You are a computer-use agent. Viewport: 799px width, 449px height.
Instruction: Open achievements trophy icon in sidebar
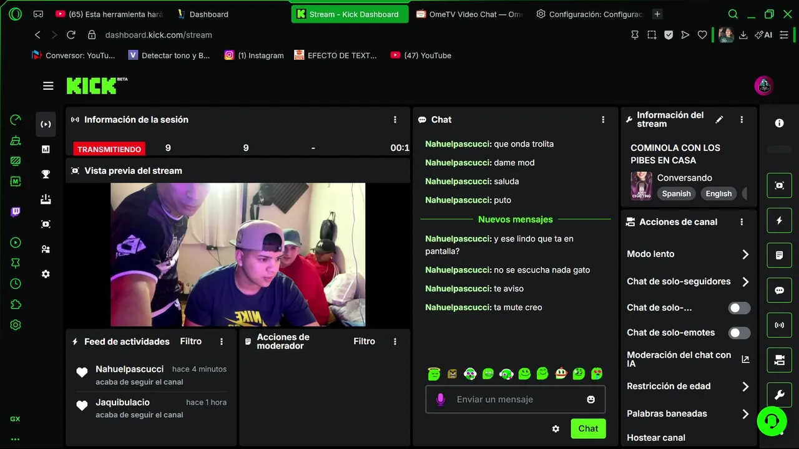(x=46, y=174)
